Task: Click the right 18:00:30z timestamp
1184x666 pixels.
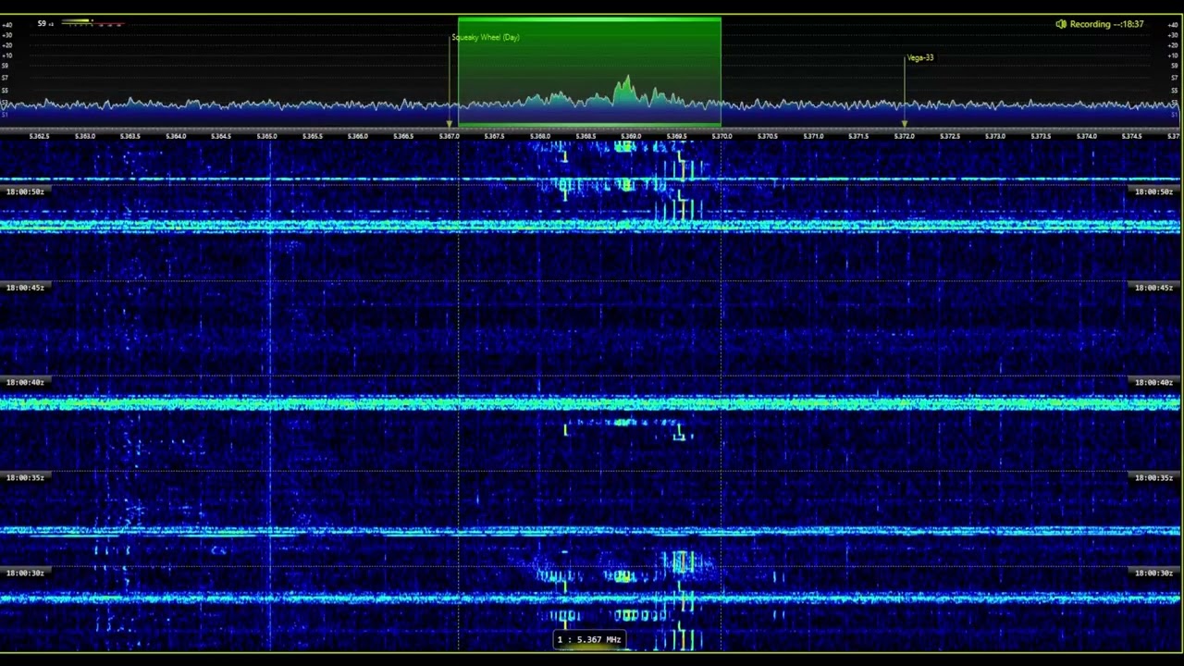Action: 1154,573
